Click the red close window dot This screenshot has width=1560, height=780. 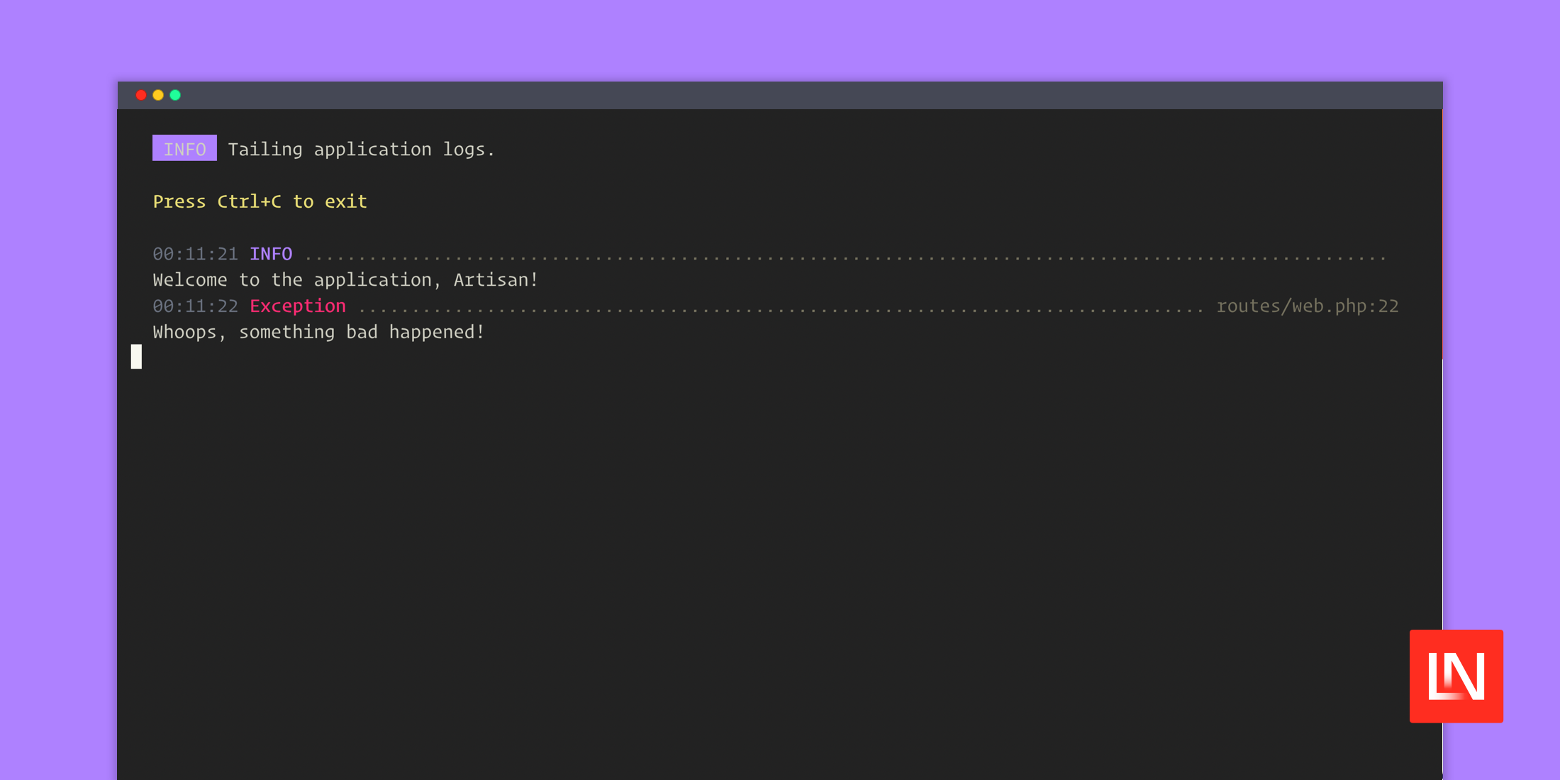click(x=141, y=95)
